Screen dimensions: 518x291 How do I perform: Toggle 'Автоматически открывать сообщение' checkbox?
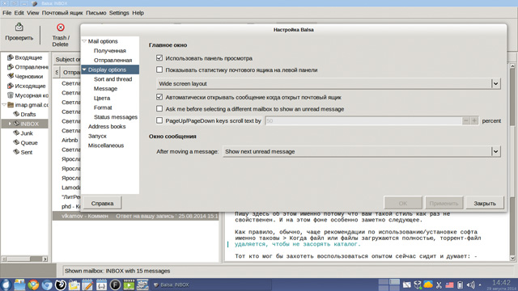coord(159,97)
